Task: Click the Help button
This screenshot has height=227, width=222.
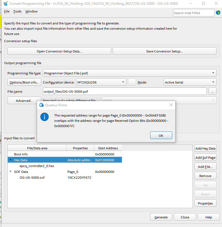Action: (x=208, y=217)
